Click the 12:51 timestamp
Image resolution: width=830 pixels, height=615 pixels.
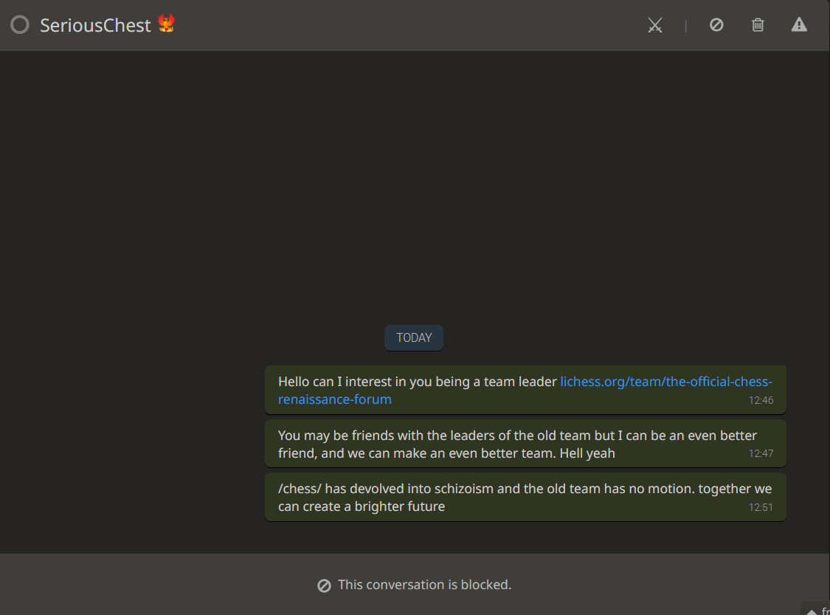click(761, 507)
